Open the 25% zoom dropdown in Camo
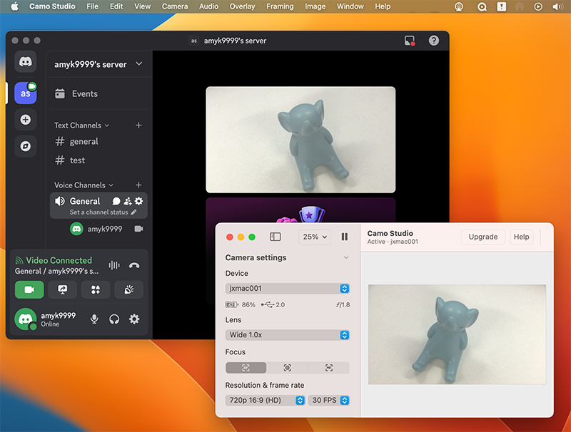Image resolution: width=571 pixels, height=432 pixels. coord(315,237)
